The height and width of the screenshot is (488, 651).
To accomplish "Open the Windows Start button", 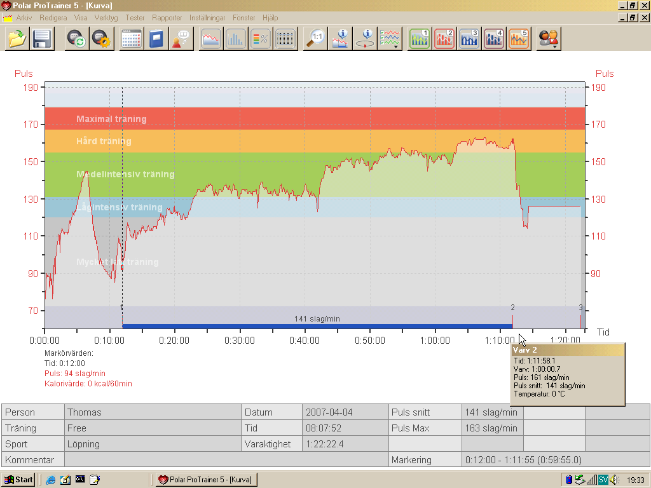I will coord(18,480).
